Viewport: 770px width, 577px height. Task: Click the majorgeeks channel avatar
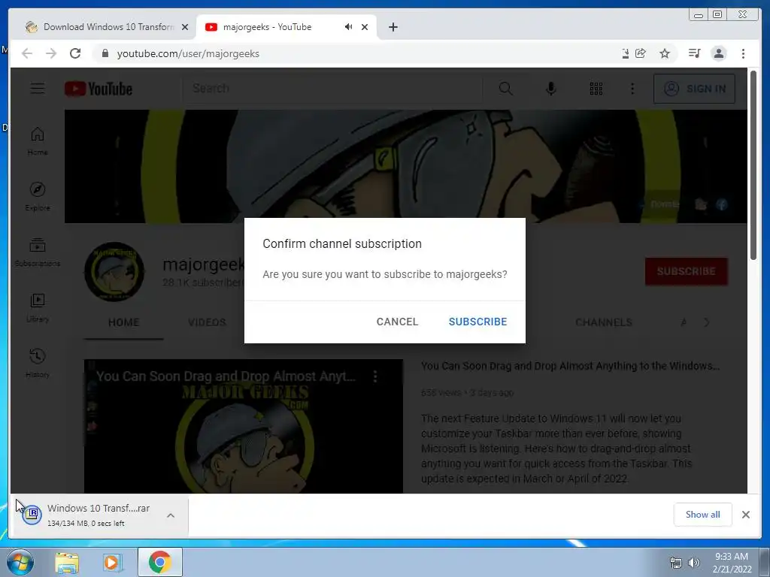click(114, 271)
